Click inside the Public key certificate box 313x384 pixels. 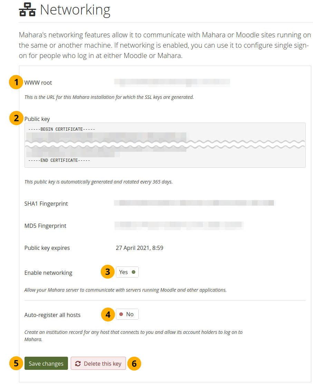tap(165, 145)
